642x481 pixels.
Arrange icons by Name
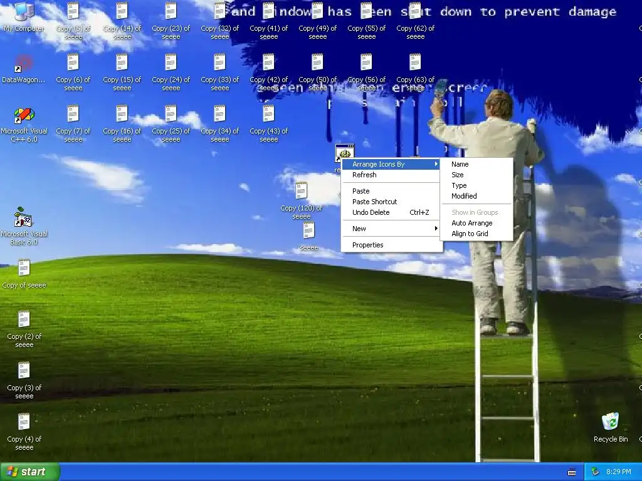[476, 164]
